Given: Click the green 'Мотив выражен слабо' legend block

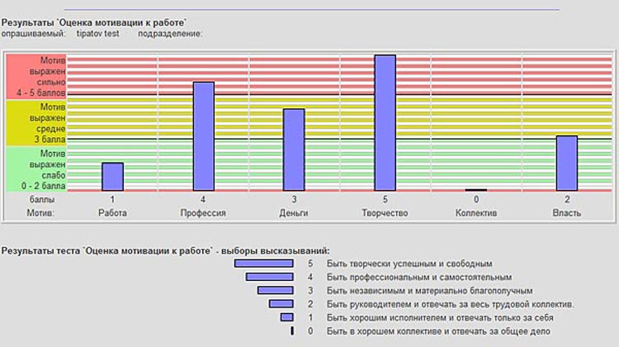Looking at the screenshot, I should tap(36, 169).
